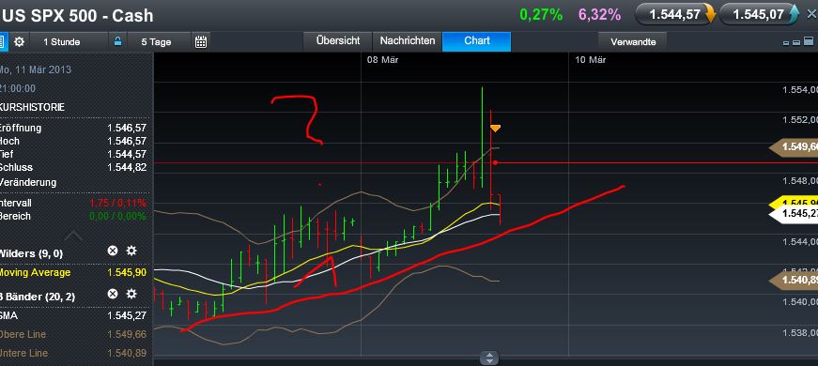Click the bottom chart splitter handle

(x=488, y=358)
